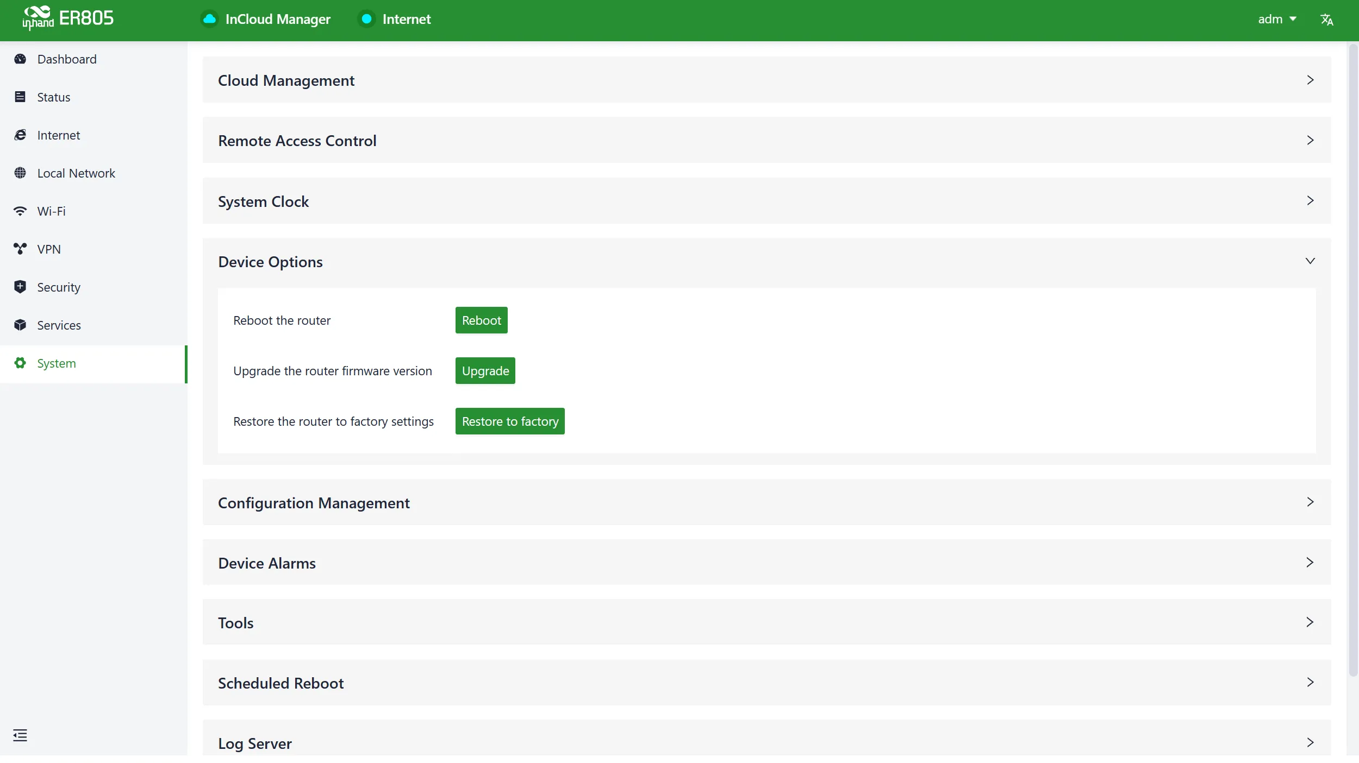Click "Upgrade the router firmware version" label
This screenshot has width=1359, height=763.
[333, 371]
